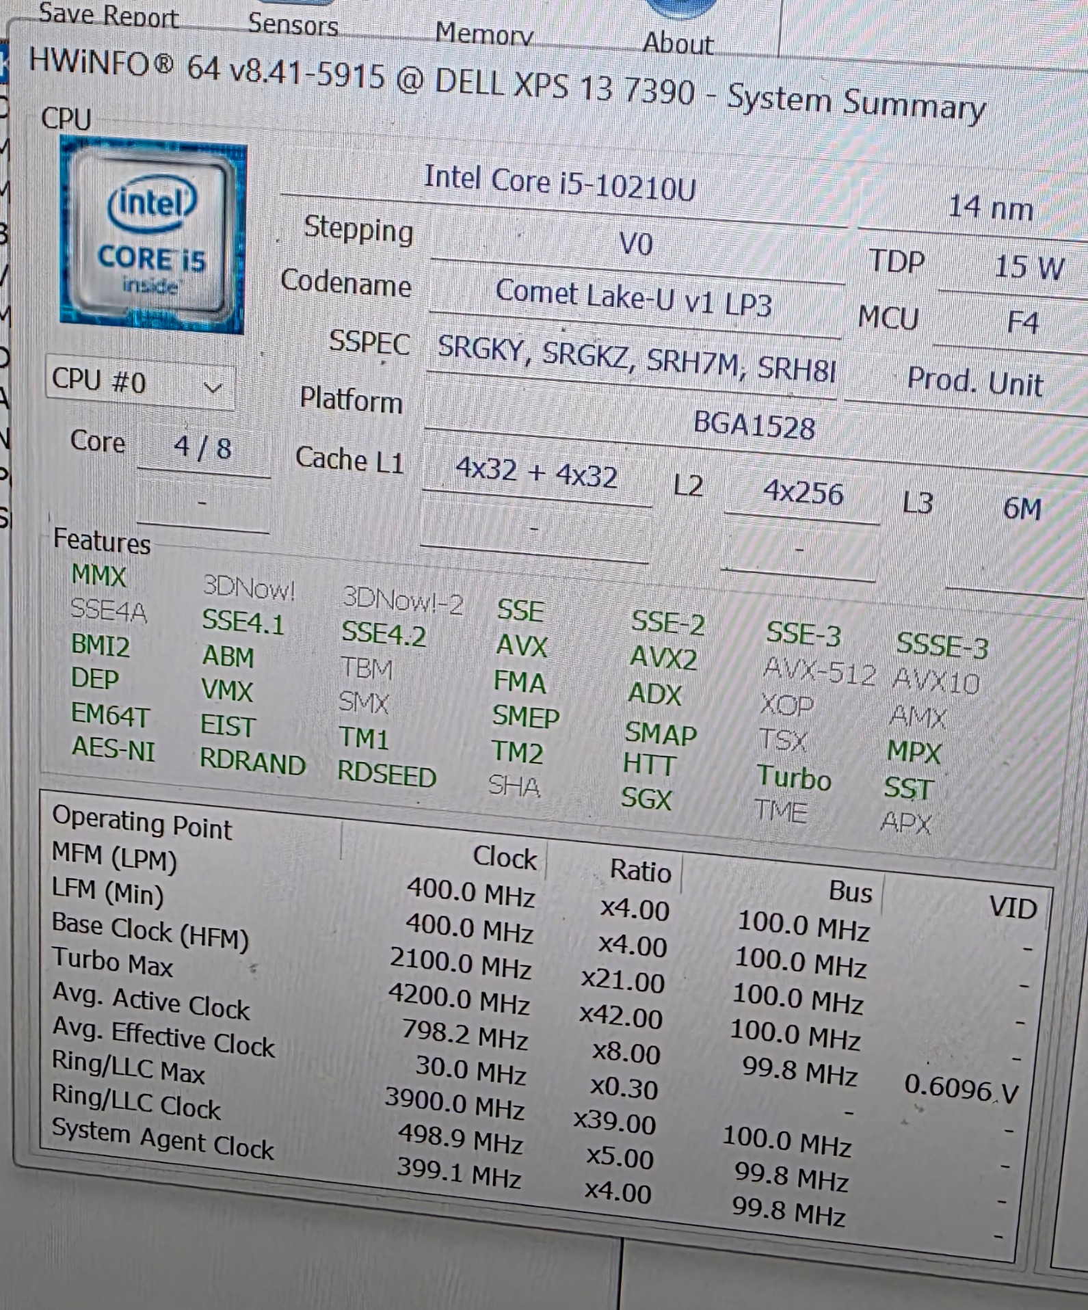Viewport: 1088px width, 1310px height.
Task: Select the BMI2 feature label
Action: [101, 646]
